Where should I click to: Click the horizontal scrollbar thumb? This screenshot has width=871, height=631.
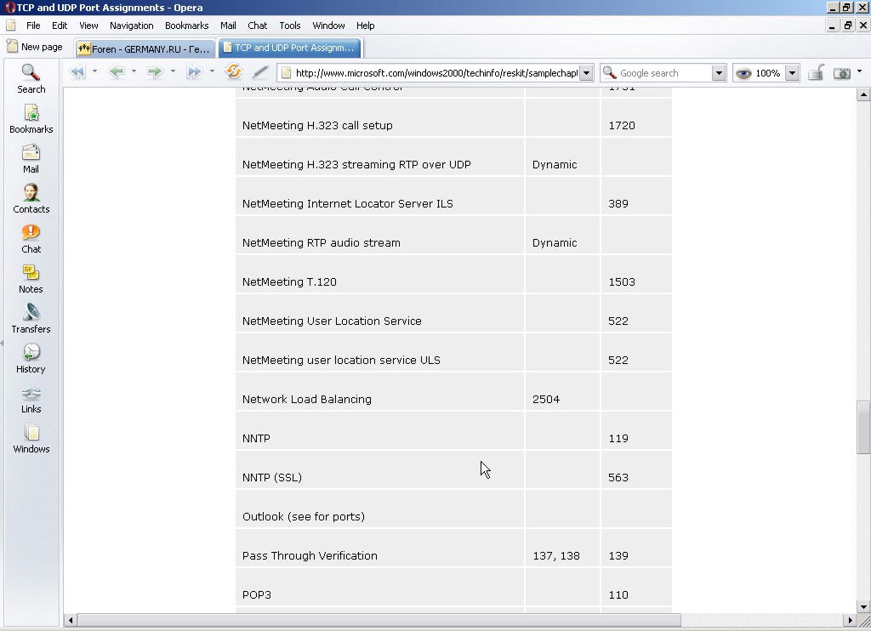point(379,620)
